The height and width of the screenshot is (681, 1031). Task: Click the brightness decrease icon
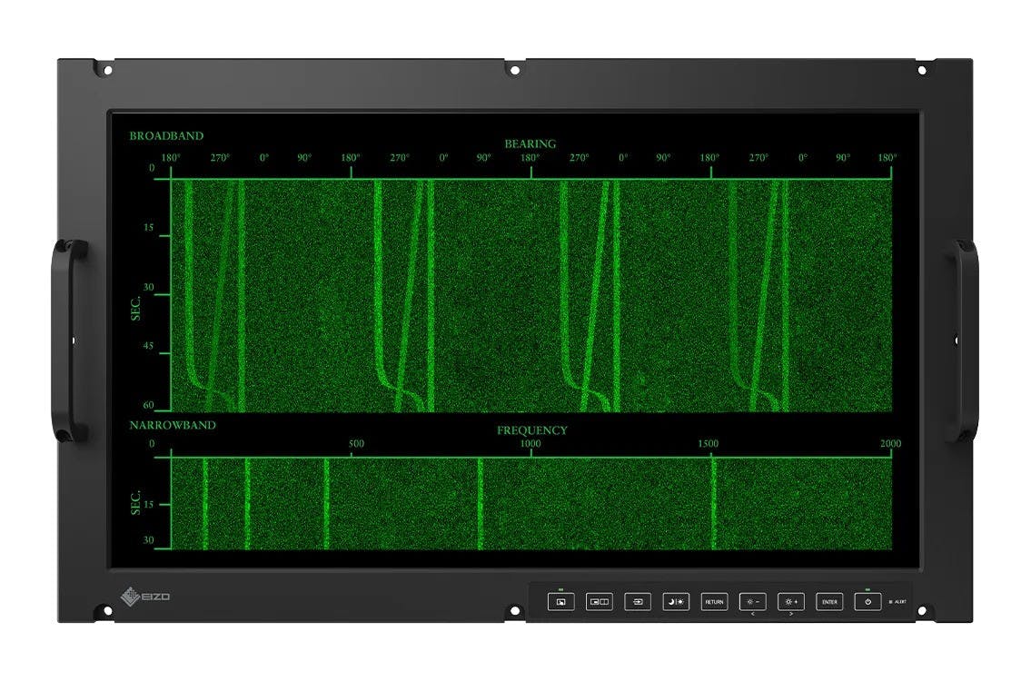click(751, 601)
